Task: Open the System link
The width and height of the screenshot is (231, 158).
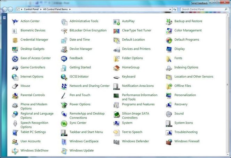Action: 127,123
